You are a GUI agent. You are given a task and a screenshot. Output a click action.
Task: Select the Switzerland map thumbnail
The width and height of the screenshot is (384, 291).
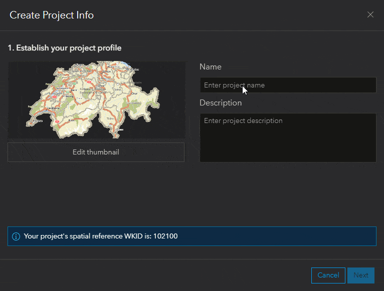(96, 100)
